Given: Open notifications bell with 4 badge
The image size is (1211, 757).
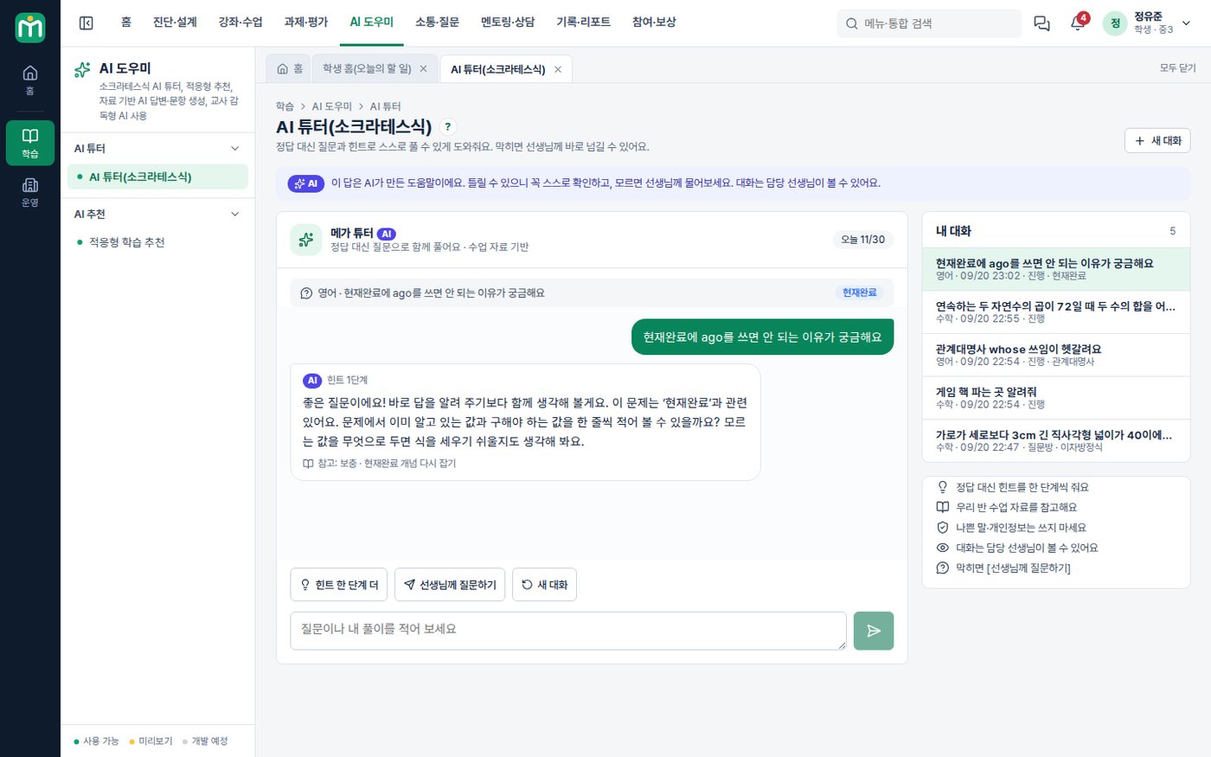Looking at the screenshot, I should (x=1078, y=22).
